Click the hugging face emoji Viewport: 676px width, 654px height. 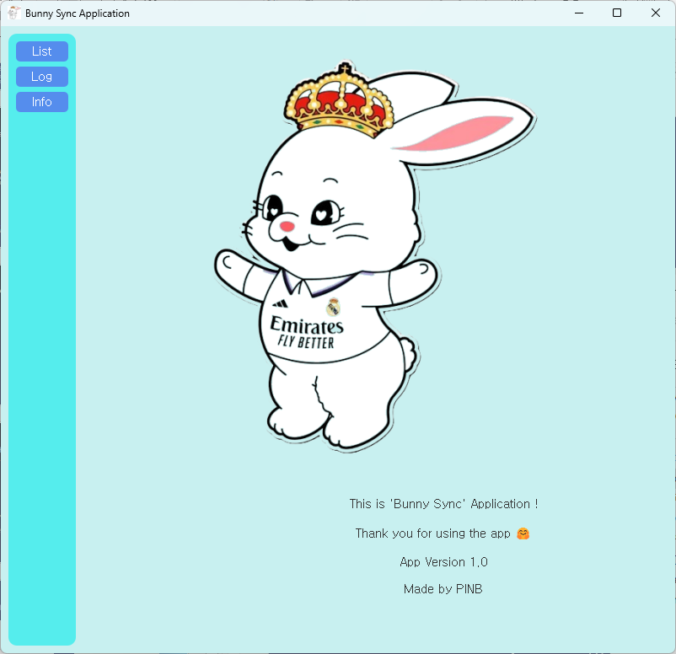click(523, 533)
